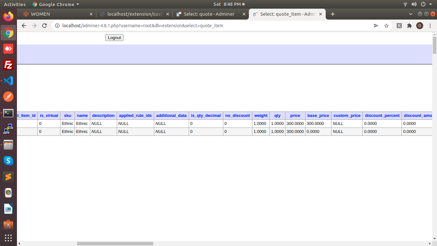Click the horizontal scrollbar thumb
Viewport: 437px width, 246px height.
(x=115, y=243)
